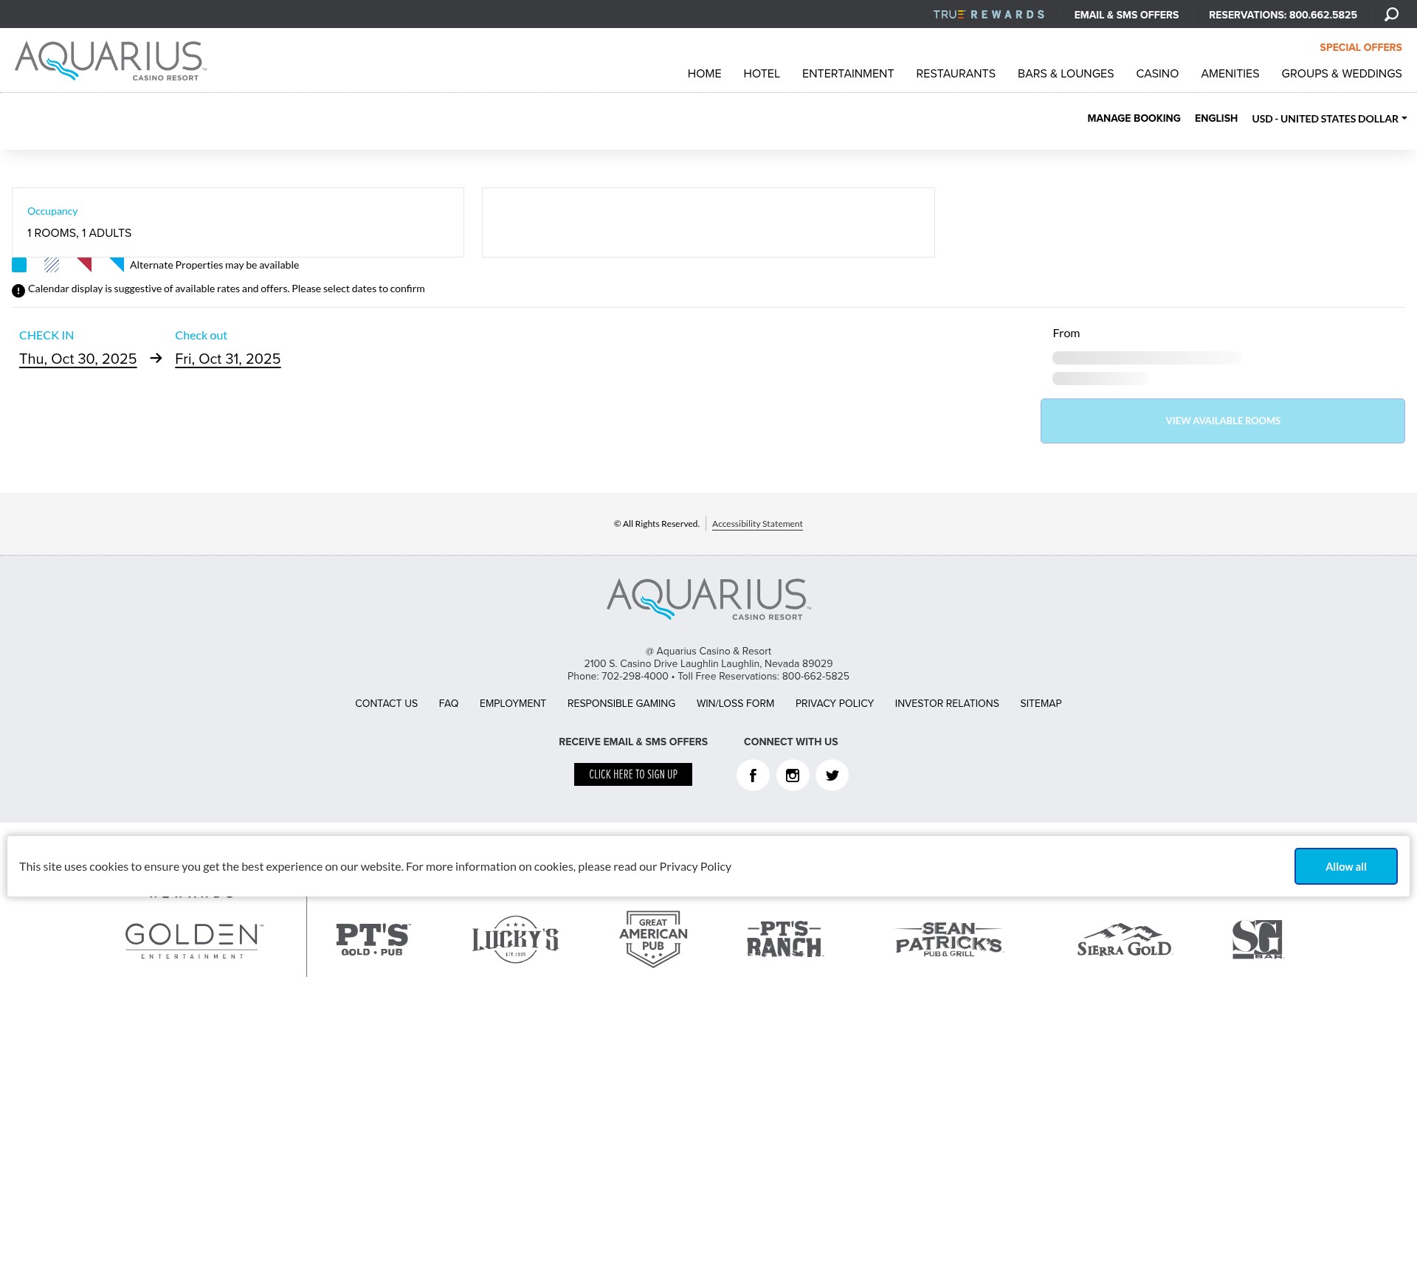Change the Thu, Oct 30, 2025 check-in date
Screen dimensions: 1417x1278
click(77, 359)
